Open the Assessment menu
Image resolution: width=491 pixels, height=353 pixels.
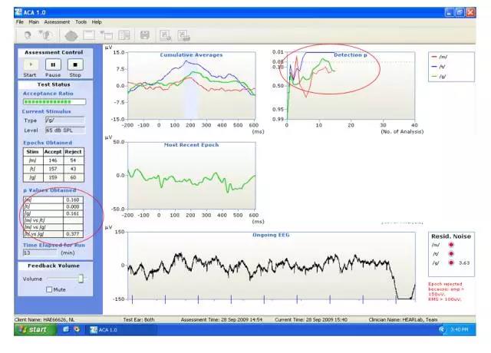57,21
